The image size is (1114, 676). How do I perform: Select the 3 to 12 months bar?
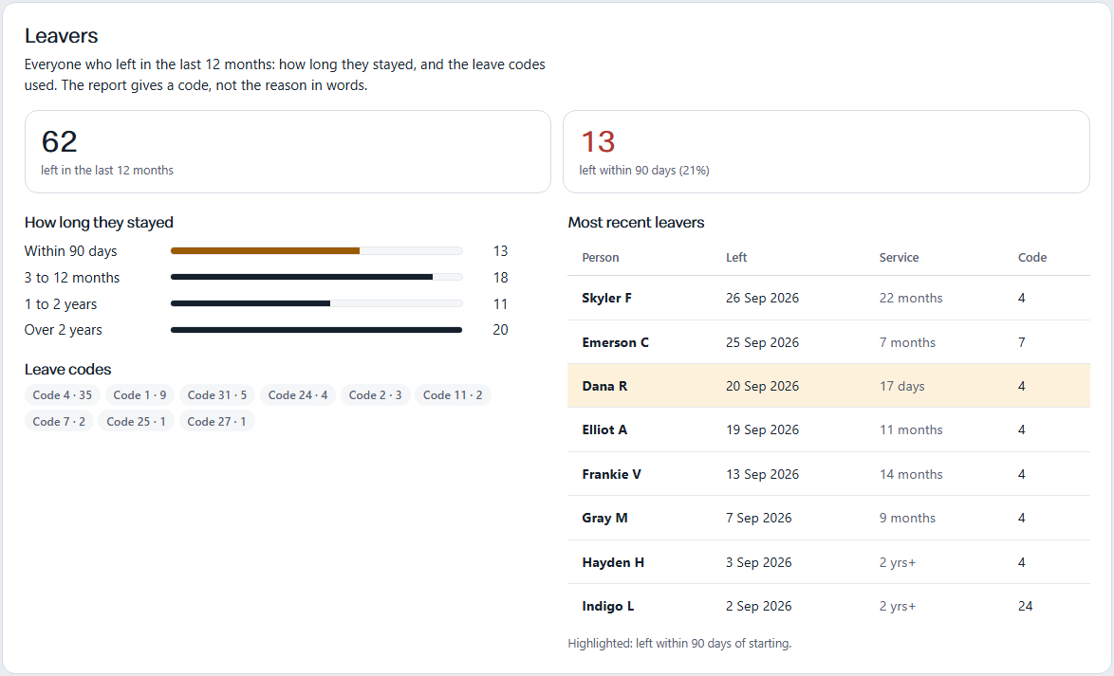pos(316,277)
